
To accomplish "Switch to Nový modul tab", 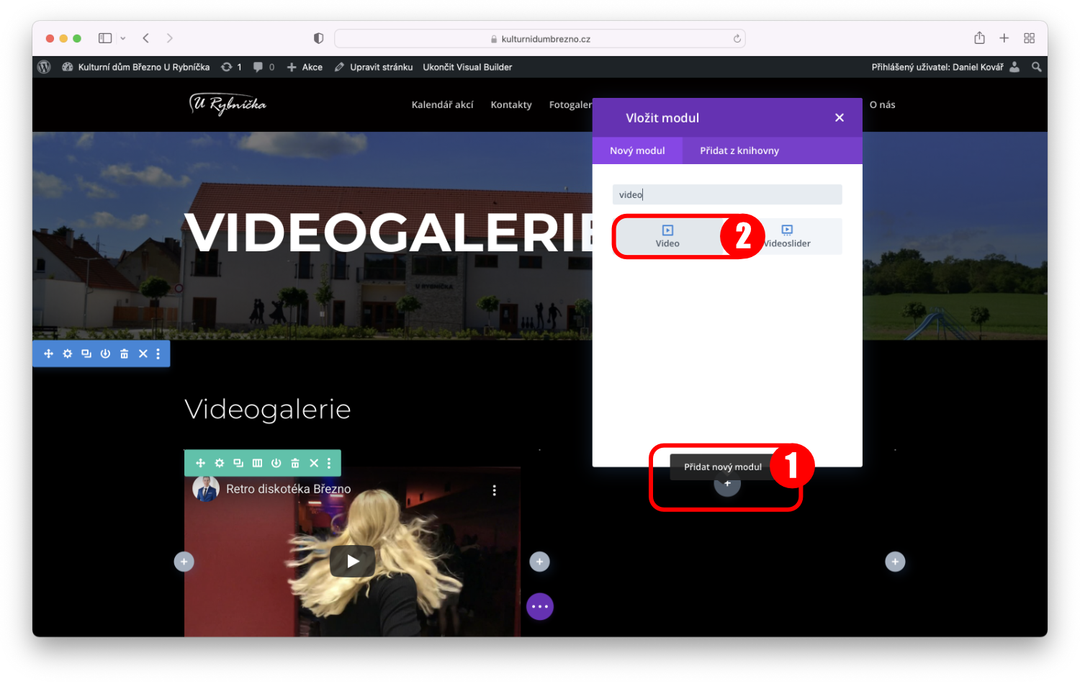I will 637,150.
